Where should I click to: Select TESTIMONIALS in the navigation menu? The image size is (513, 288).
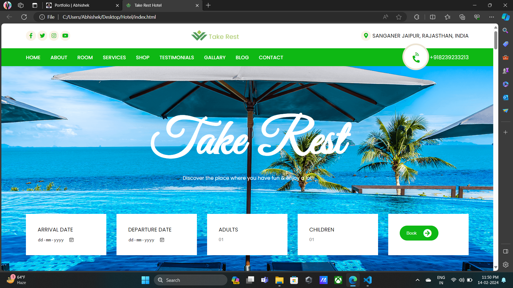(177, 57)
